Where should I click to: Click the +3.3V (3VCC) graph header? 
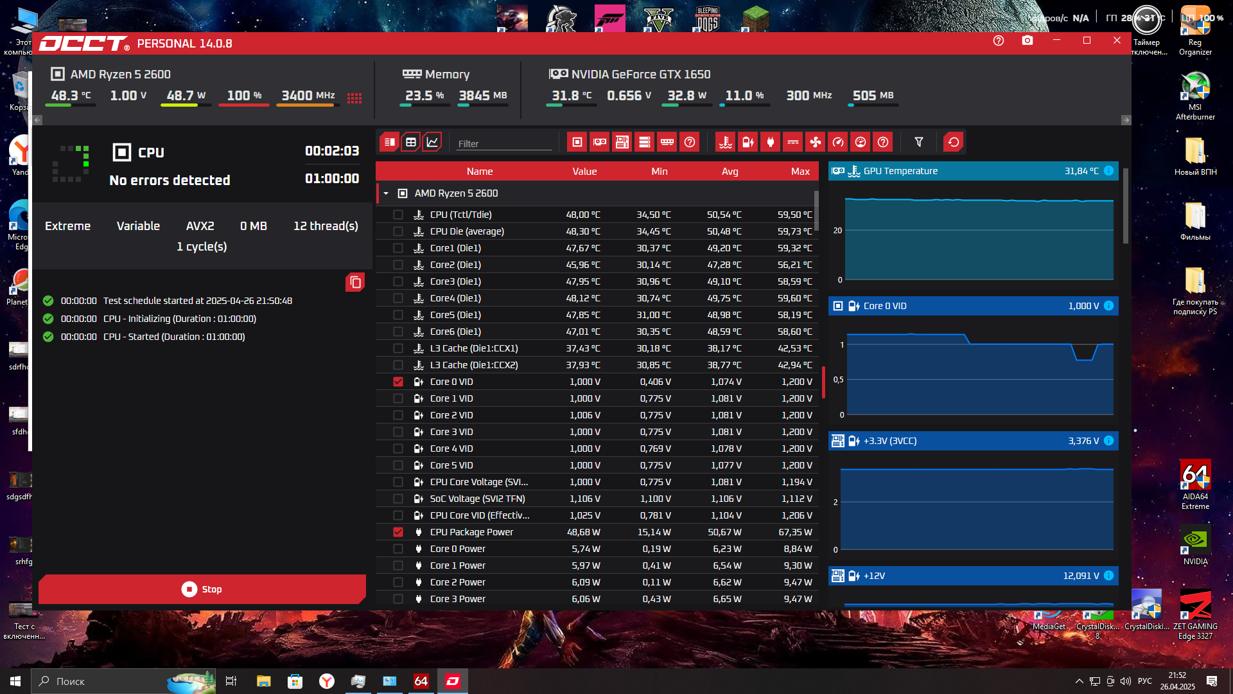click(x=973, y=441)
